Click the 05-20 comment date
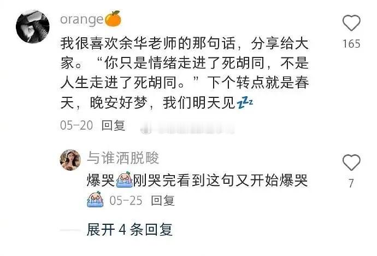 point(76,125)
